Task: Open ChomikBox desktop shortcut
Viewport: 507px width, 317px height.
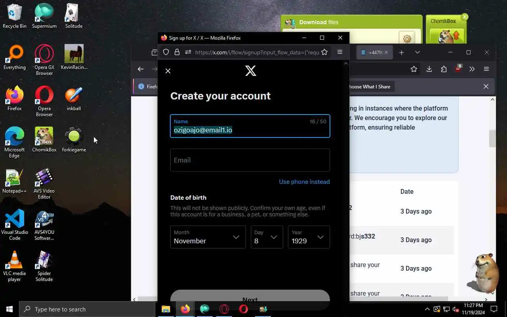Action: 44,139
